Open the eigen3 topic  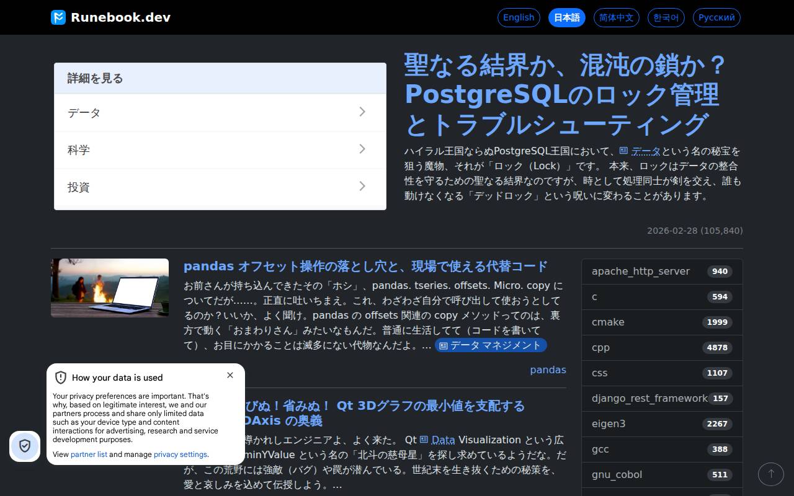[662, 424]
